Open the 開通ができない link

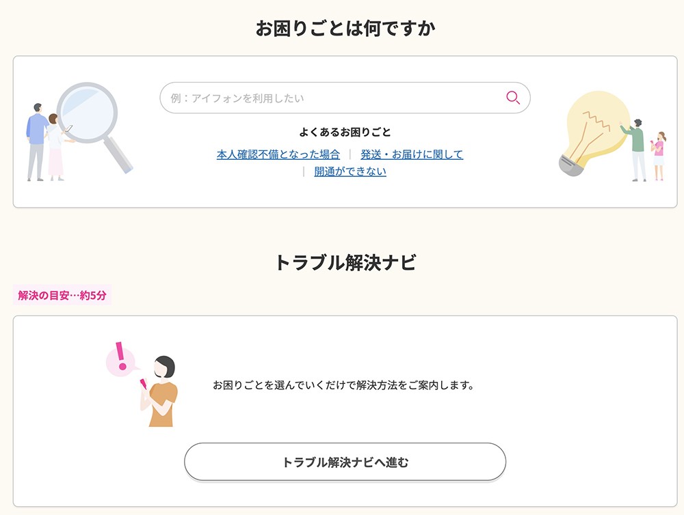pos(350,171)
